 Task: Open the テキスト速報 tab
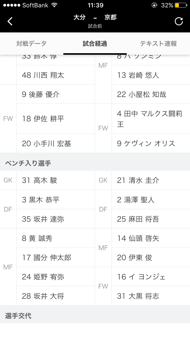(158, 44)
